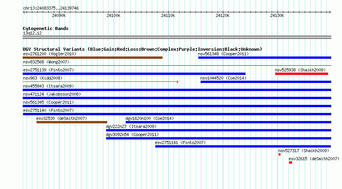Open the nsv561345 (Cooper2011) label
The image size is (342, 189).
click(48, 102)
